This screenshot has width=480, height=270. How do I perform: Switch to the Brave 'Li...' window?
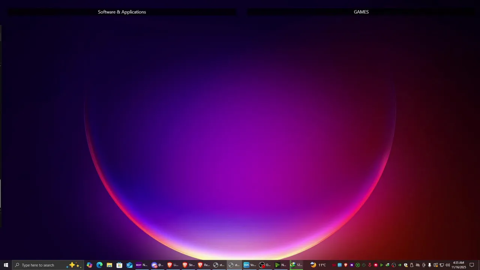coord(172,265)
